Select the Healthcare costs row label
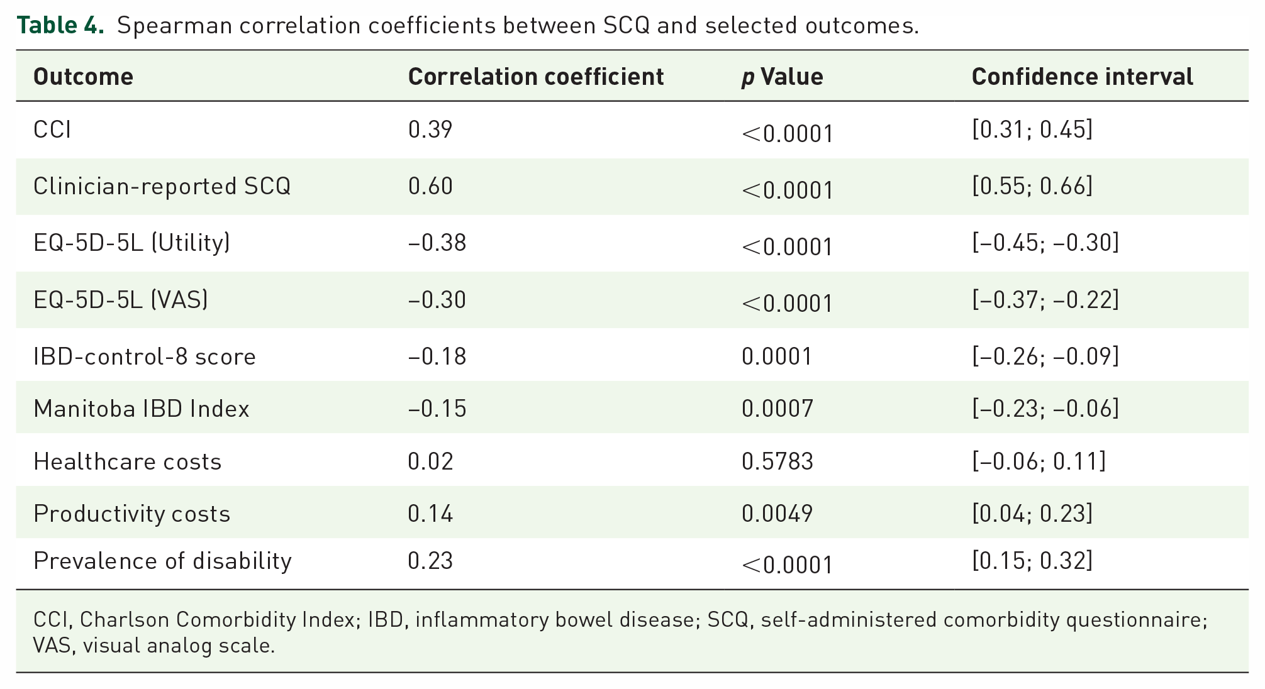Image resolution: width=1265 pixels, height=689 pixels. (128, 461)
